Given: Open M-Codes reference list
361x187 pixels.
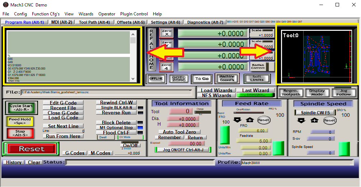Looking at the screenshot, I should 100,153.
